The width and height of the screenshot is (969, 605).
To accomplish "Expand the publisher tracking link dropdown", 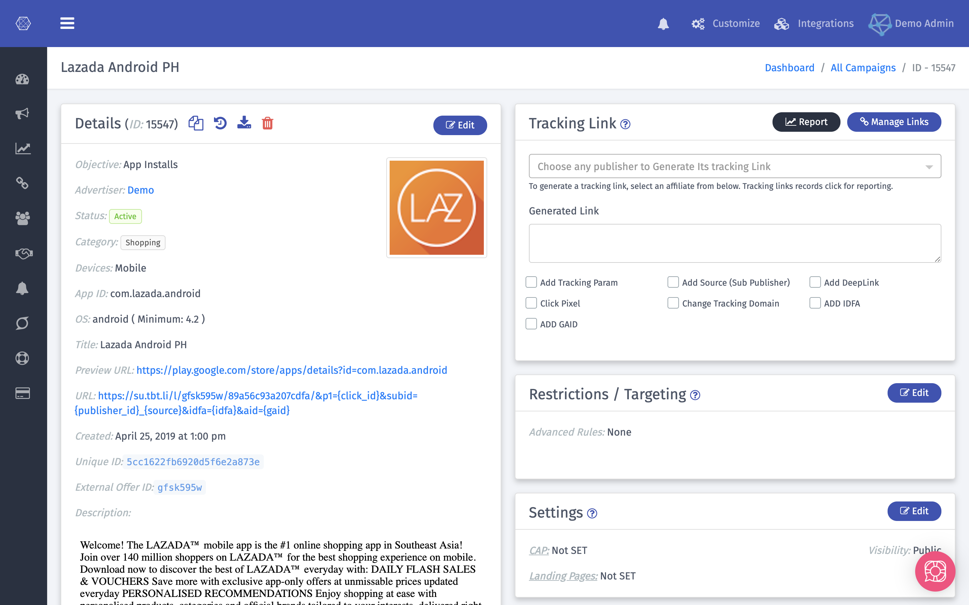I will [735, 166].
